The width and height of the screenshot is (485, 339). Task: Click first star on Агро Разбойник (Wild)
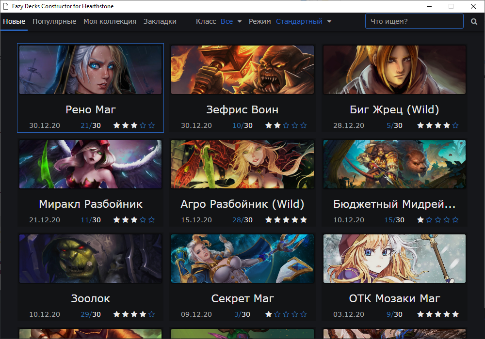tap(269, 220)
